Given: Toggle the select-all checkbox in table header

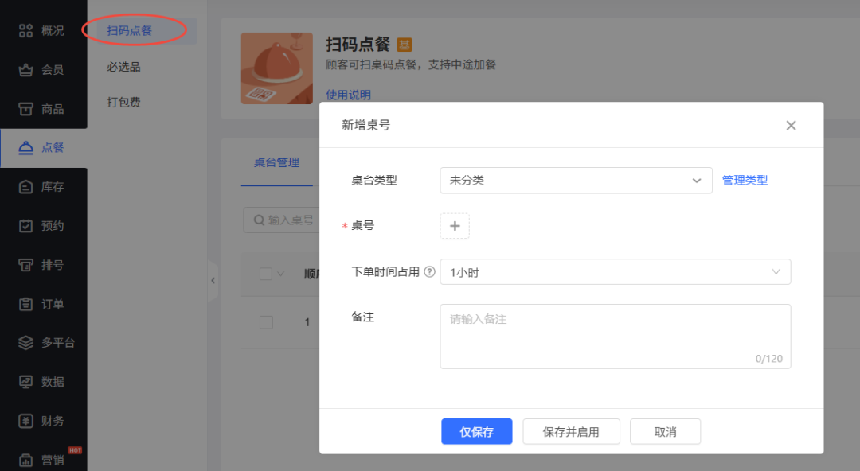Looking at the screenshot, I should [x=266, y=274].
